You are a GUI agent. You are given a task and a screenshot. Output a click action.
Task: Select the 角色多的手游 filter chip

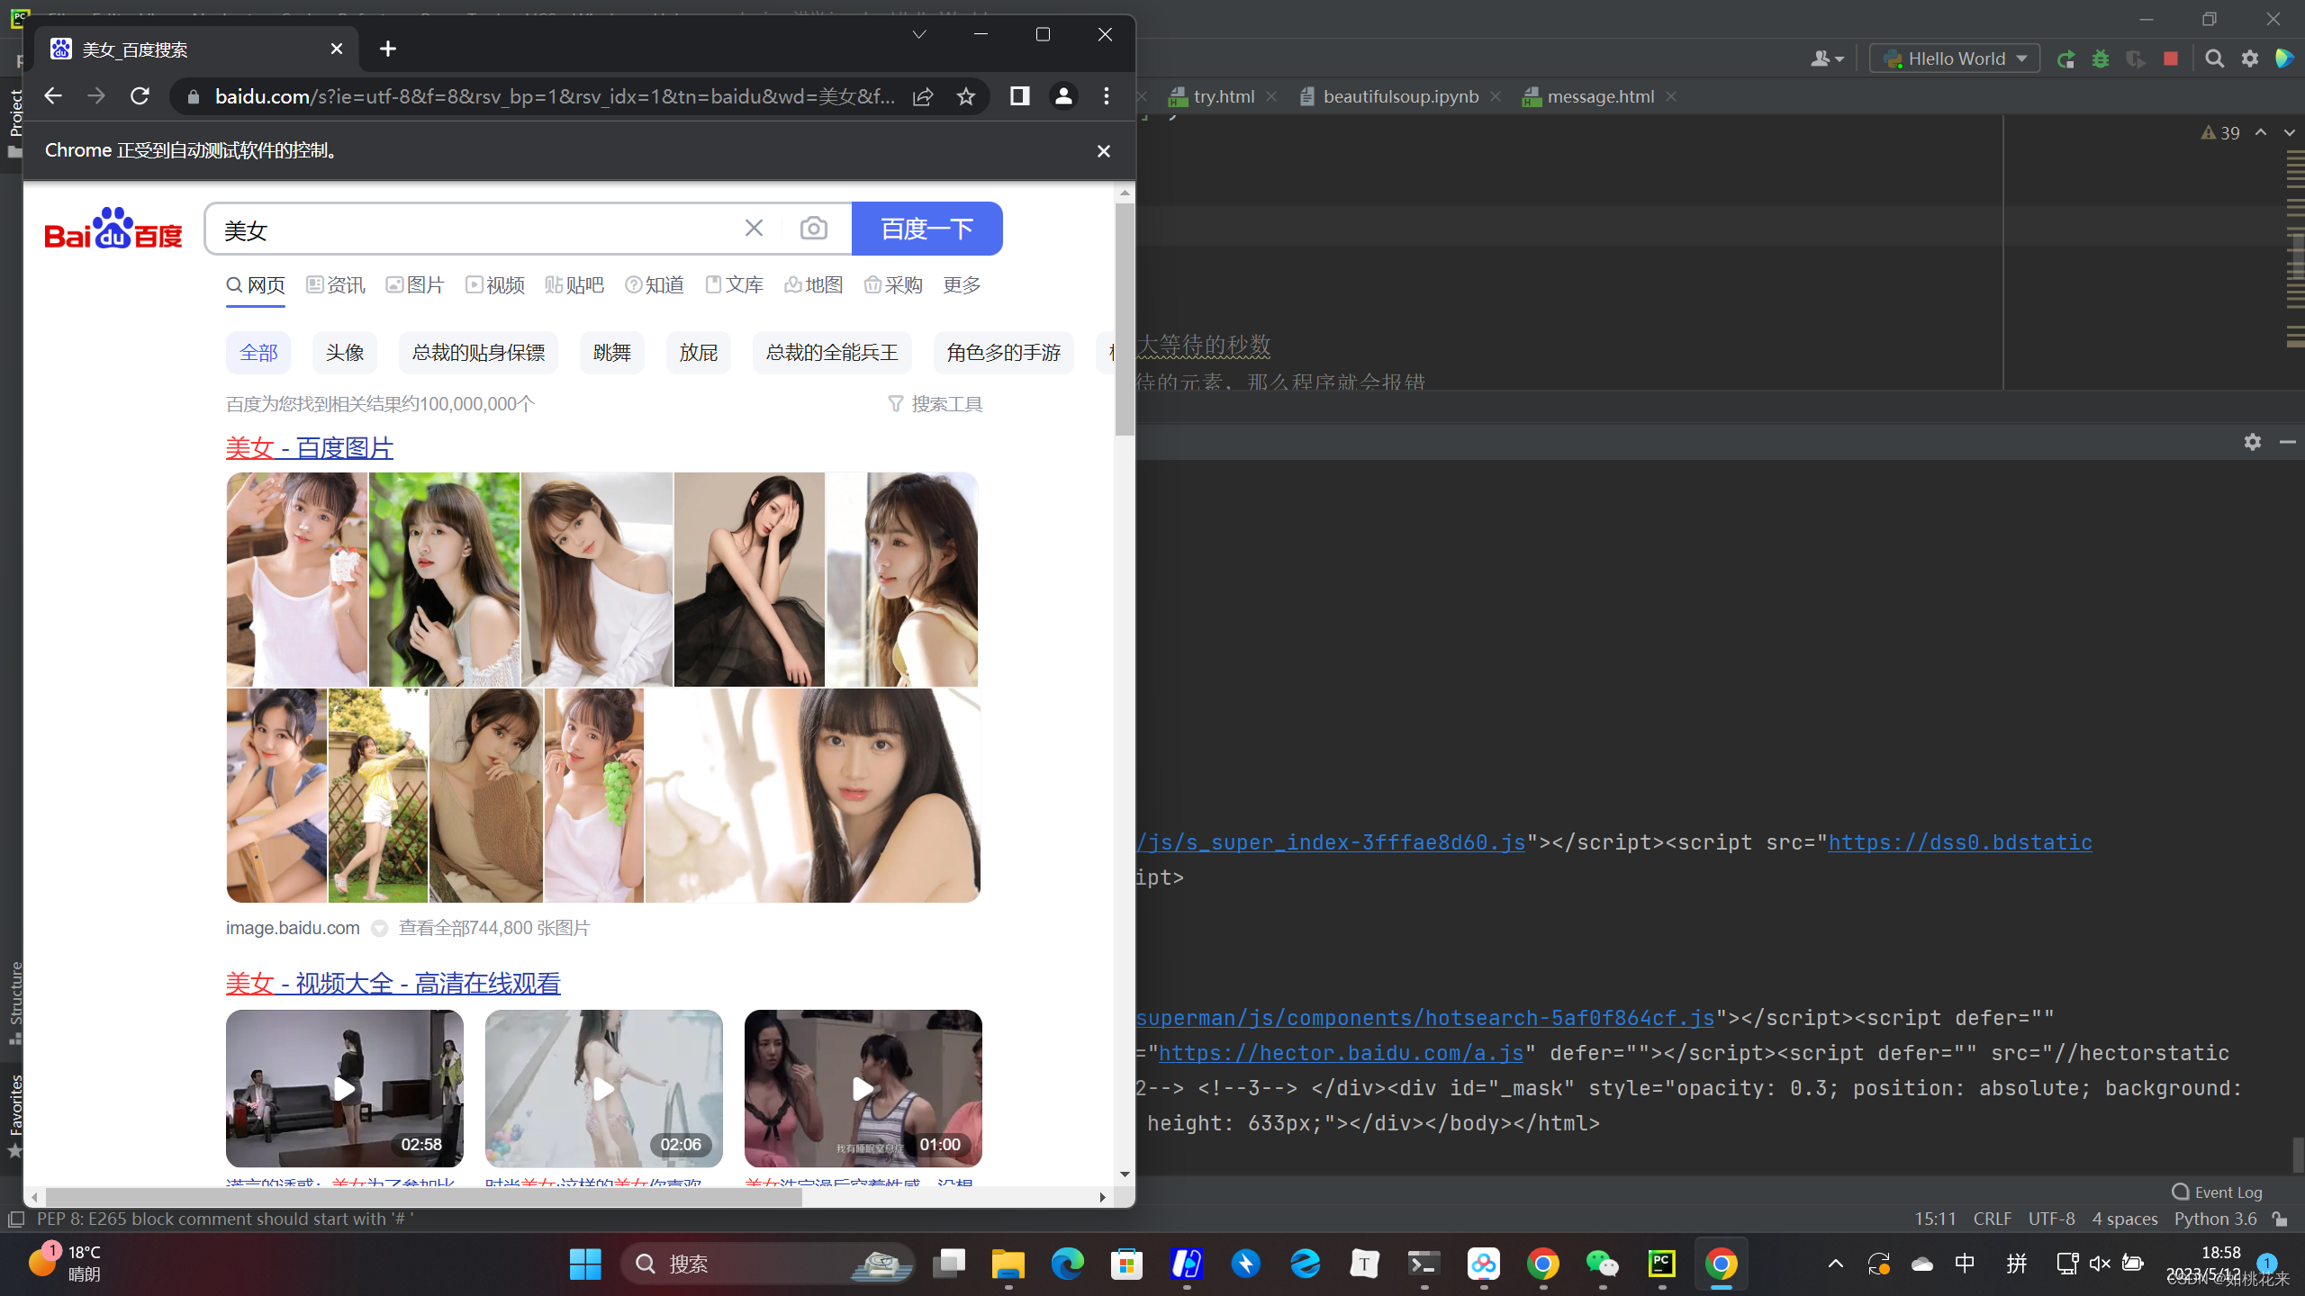pos(1004,353)
